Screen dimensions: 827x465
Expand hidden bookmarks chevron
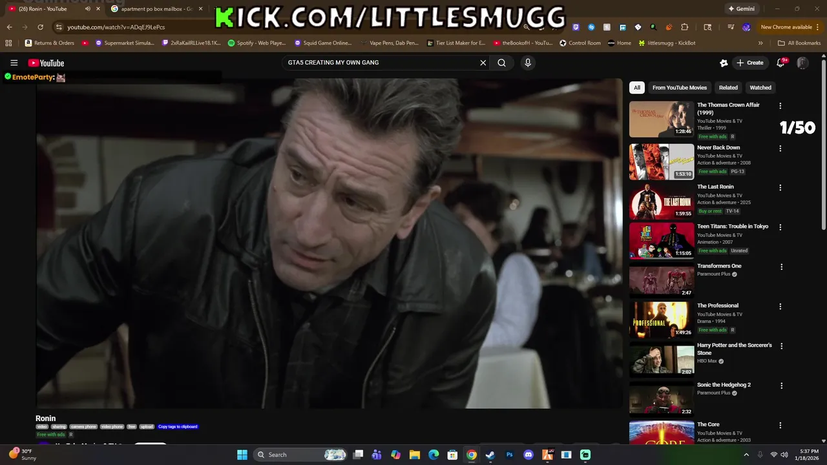click(x=760, y=43)
